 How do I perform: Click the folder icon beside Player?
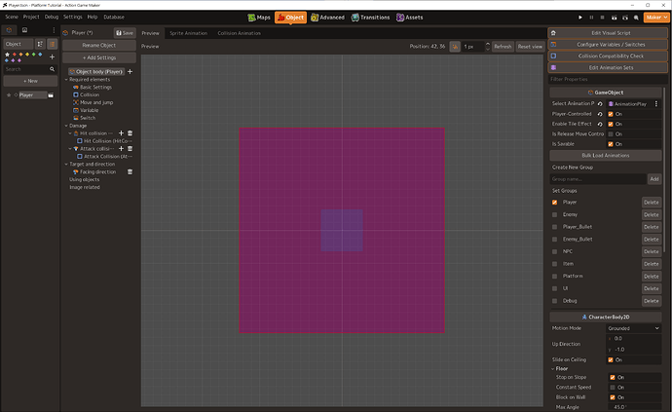[51, 95]
